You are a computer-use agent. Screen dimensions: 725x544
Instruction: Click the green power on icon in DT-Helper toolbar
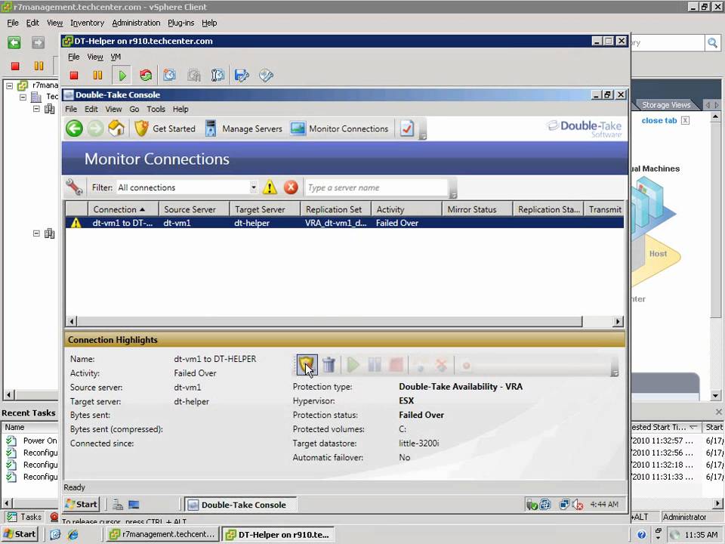tap(122, 75)
